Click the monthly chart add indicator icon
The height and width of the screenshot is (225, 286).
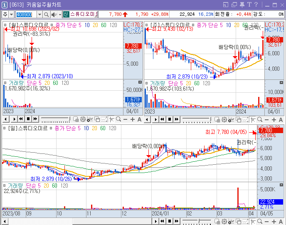[x=90, y=119]
